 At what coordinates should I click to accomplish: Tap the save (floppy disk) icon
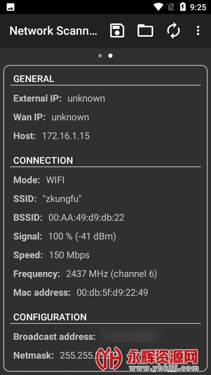117,30
